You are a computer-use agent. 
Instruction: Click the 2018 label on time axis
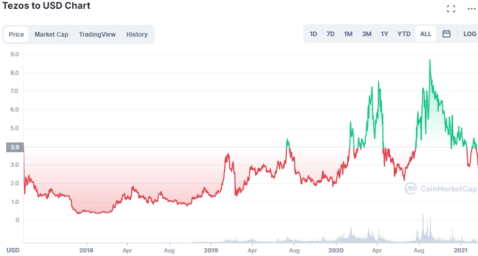click(x=86, y=250)
